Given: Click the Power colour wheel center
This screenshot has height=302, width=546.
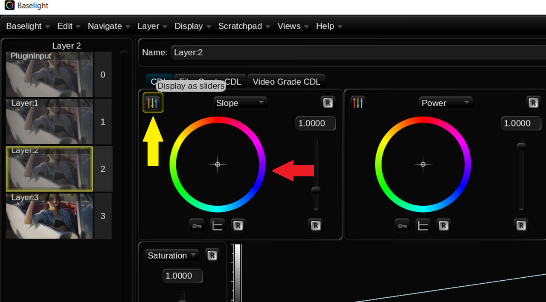Looking at the screenshot, I should pos(423,164).
